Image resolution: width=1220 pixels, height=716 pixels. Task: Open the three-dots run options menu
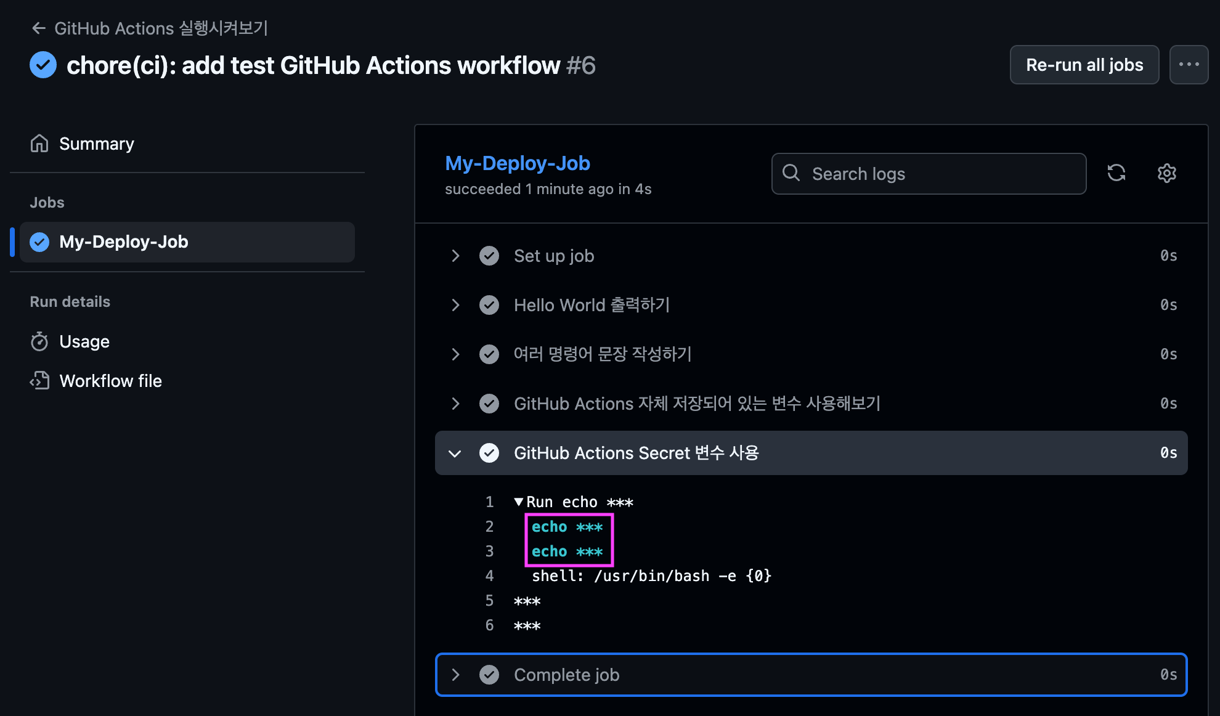[x=1189, y=65]
